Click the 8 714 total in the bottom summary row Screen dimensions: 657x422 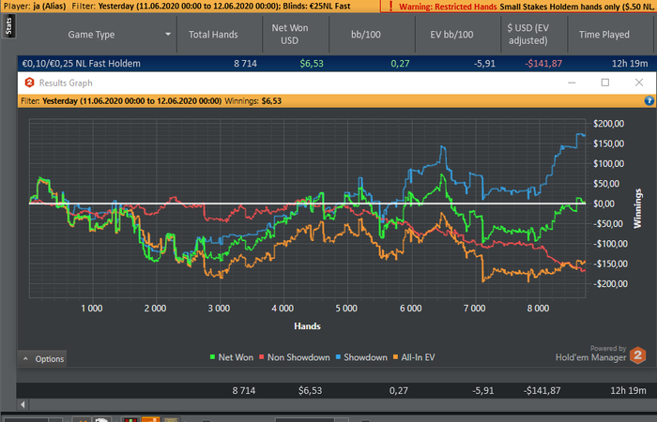point(244,391)
